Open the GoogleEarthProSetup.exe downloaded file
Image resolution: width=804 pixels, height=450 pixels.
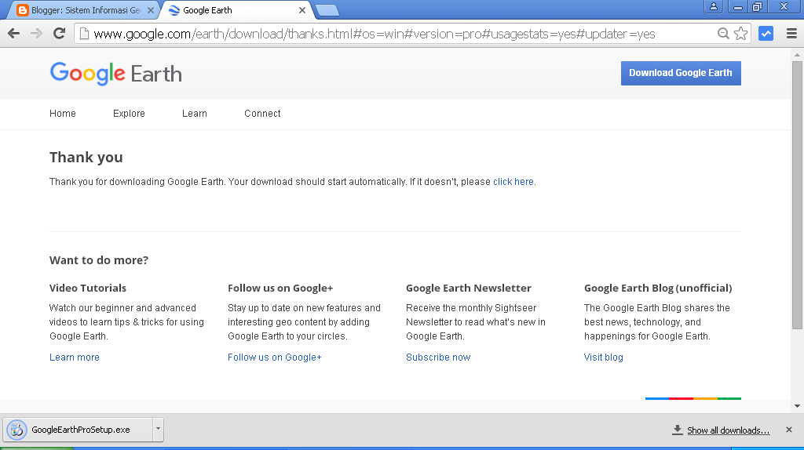tap(79, 430)
